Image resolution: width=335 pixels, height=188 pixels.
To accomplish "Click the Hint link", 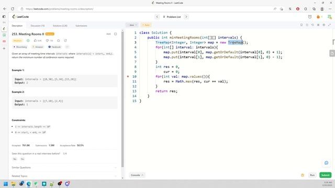I will 108,34.
